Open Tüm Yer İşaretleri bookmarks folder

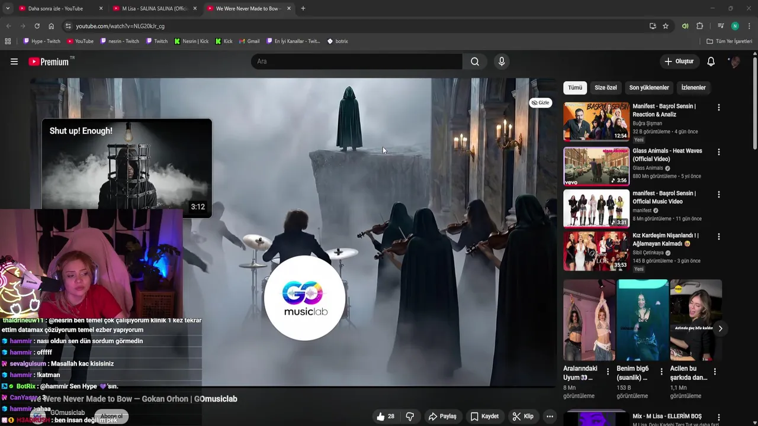point(730,41)
